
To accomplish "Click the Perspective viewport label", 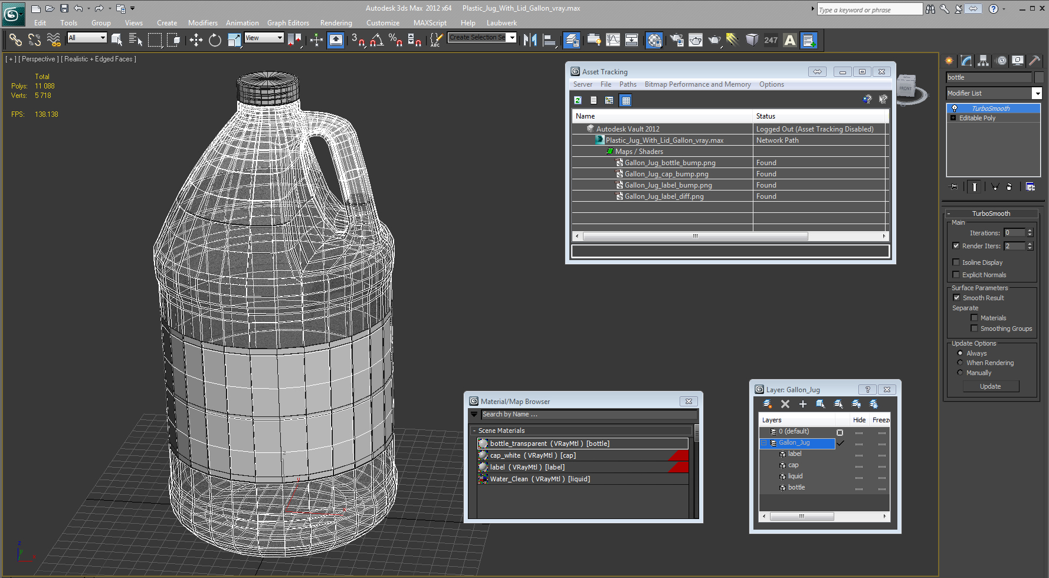I will coord(38,59).
